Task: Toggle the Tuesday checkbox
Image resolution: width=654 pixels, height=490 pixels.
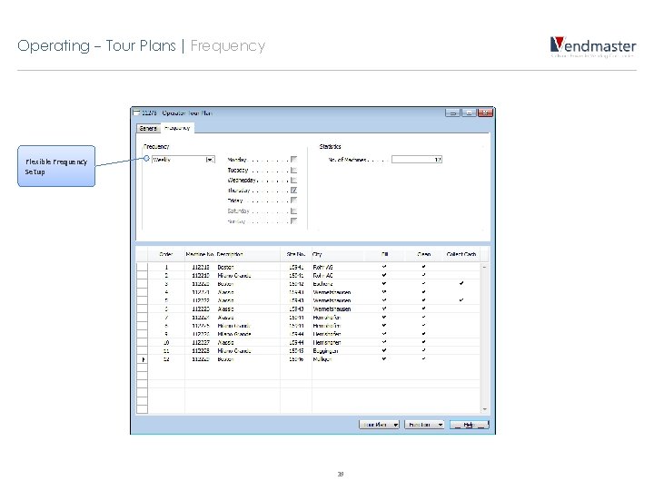Action: pos(293,170)
